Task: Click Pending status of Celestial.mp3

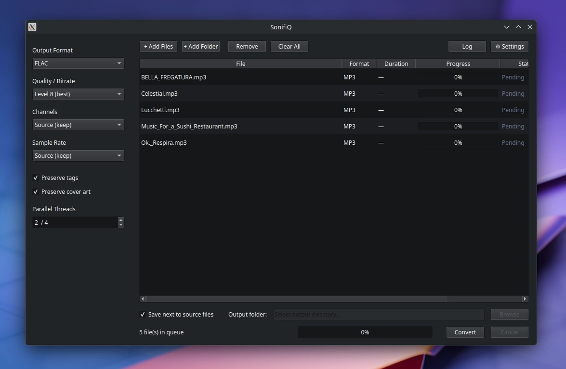Action: (x=513, y=94)
